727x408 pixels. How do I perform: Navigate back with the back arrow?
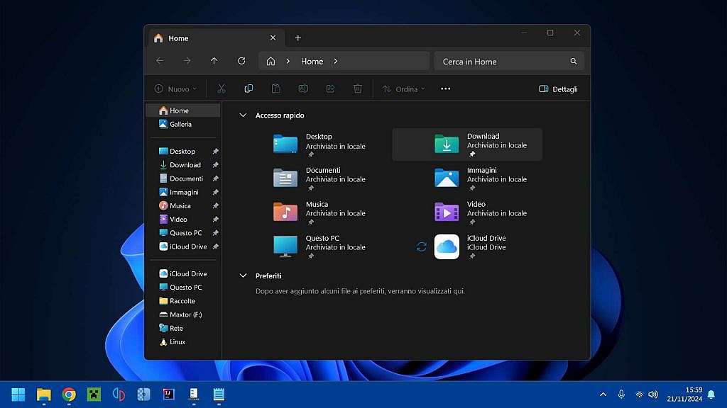click(159, 61)
